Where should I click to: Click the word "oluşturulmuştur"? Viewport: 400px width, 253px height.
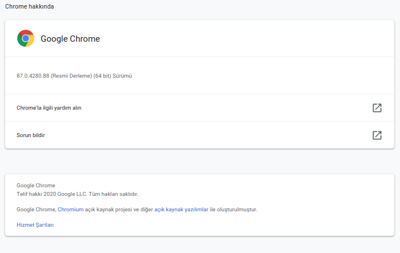236,210
